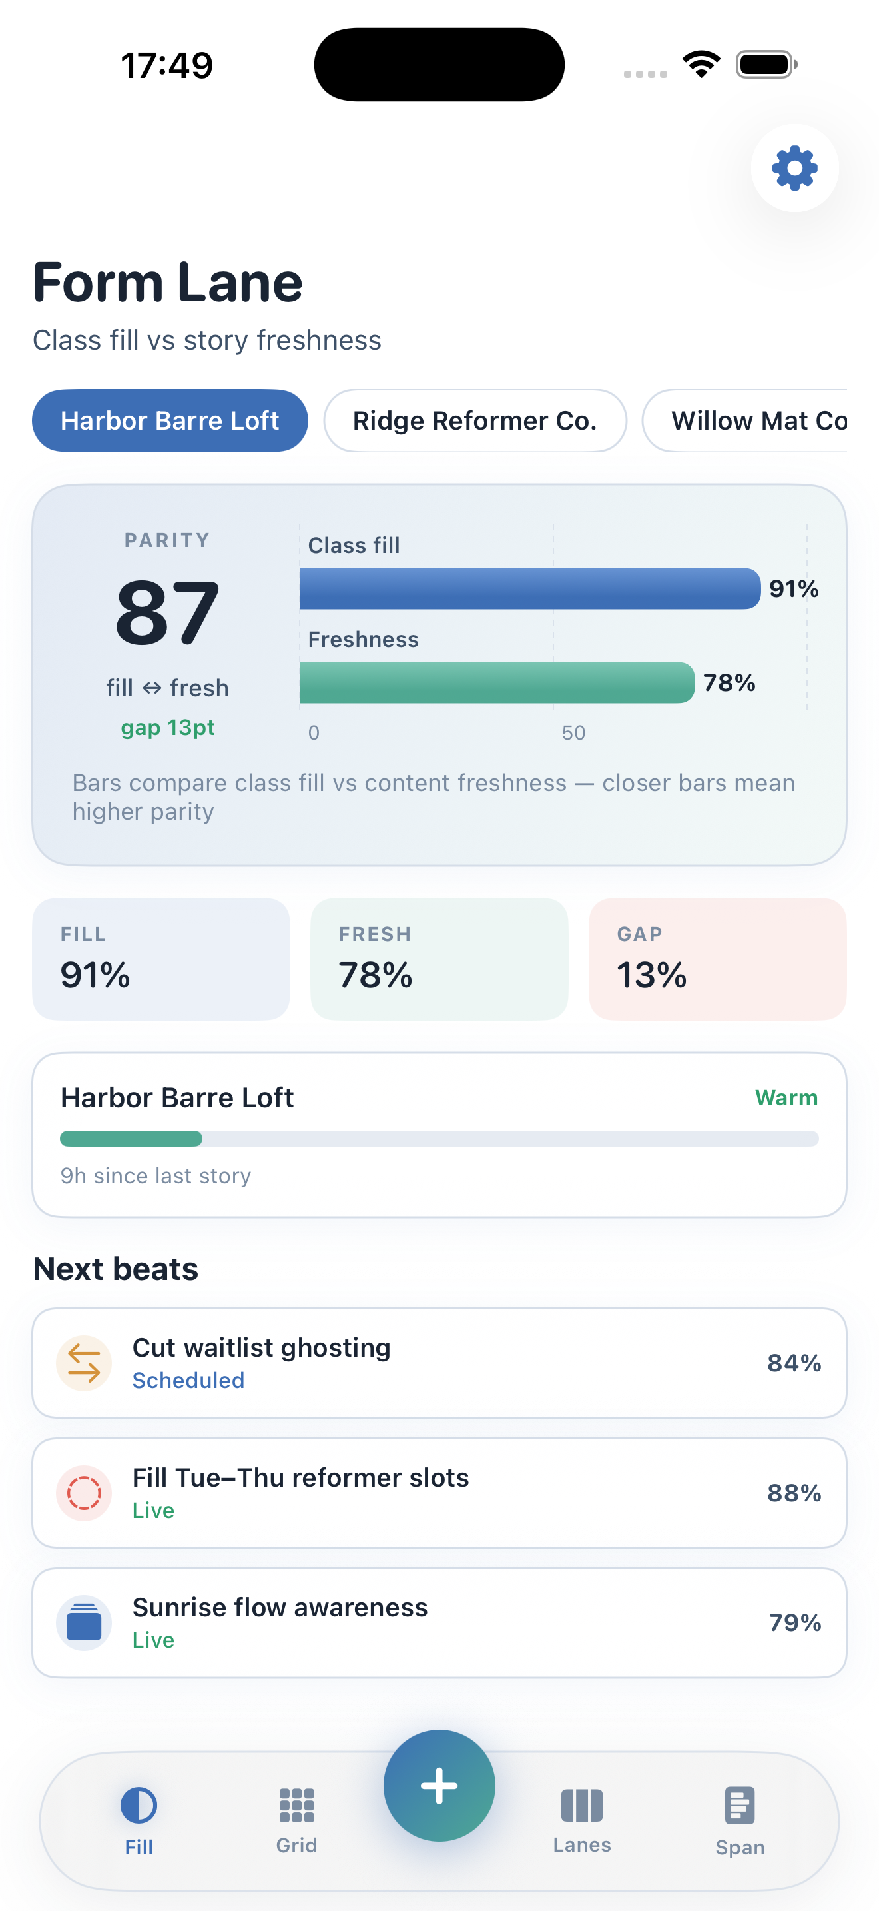Screen dimensions: 879x1911
Task: Tap the FRESH 78% stat card
Action: coord(439,959)
